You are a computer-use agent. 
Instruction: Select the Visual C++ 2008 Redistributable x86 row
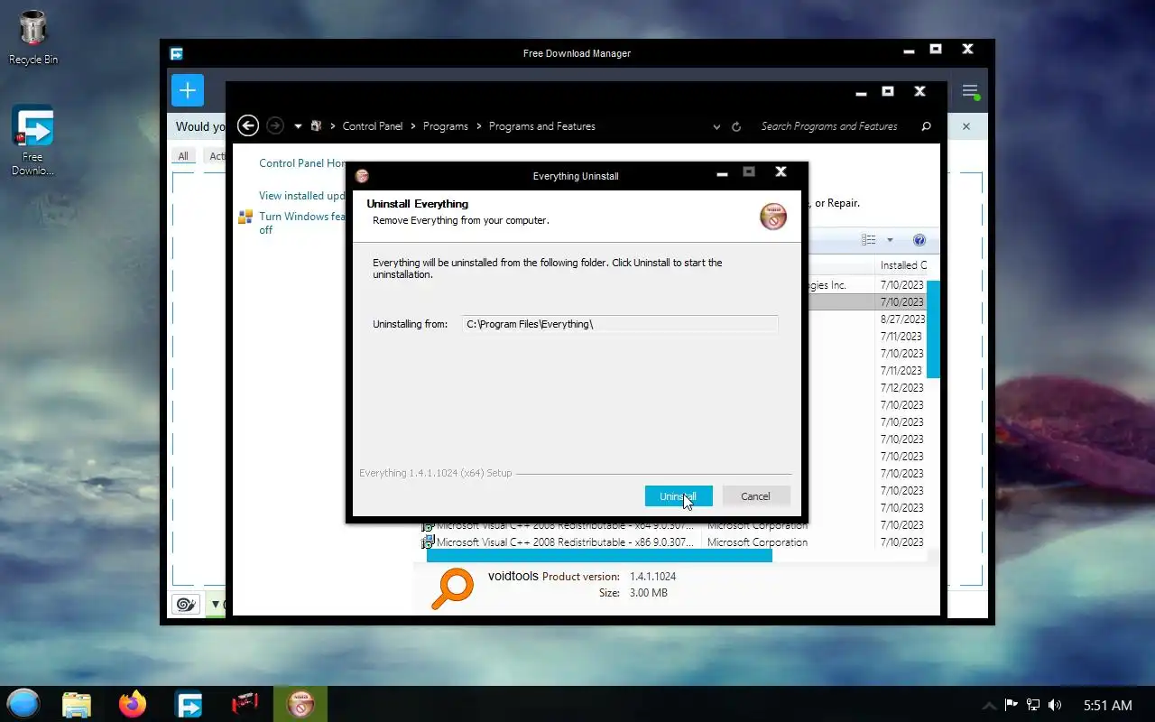(672, 542)
